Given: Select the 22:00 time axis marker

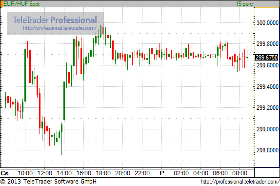Looking at the screenshot, I should tap(142, 173).
